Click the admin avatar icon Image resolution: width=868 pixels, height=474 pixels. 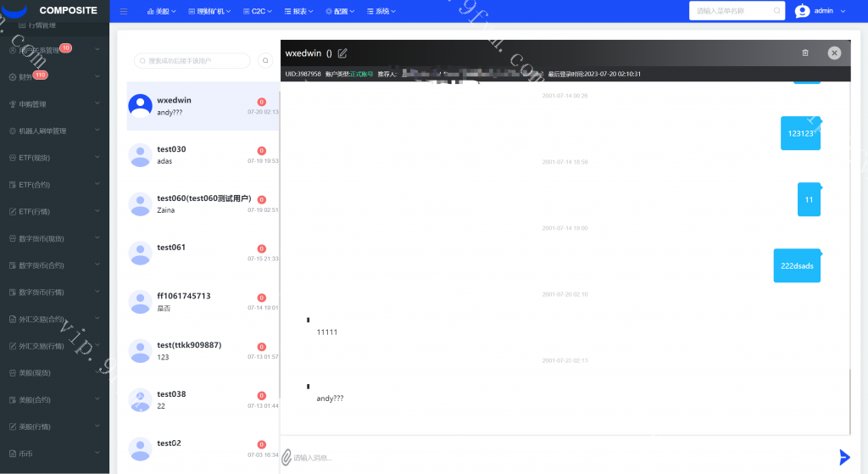802,12
